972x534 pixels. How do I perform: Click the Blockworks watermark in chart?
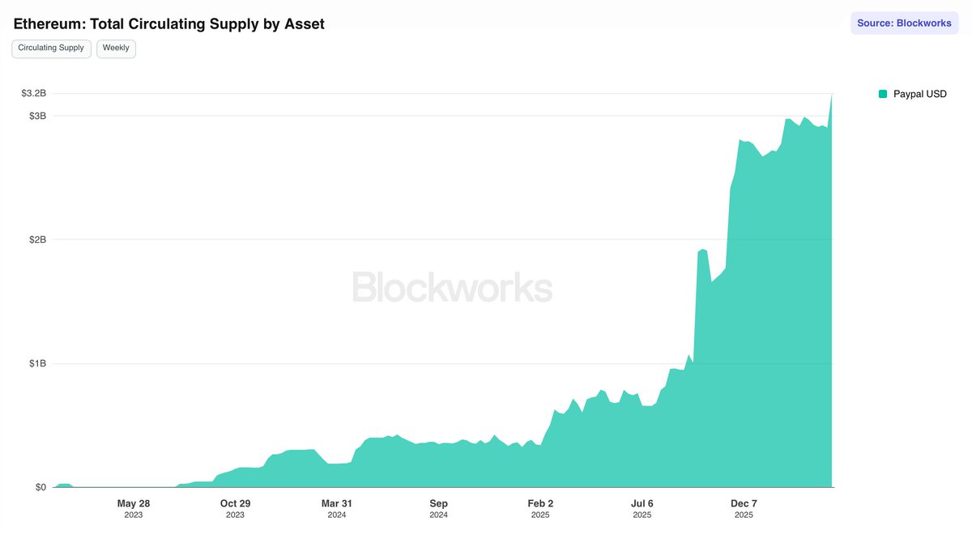click(x=452, y=288)
